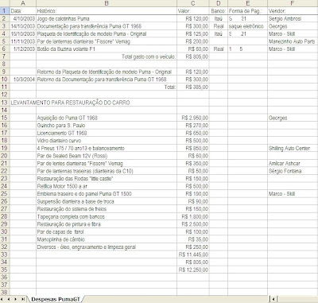
Task: Click cell 'Total gasto com o veículo:'
Action: [x=107, y=56]
